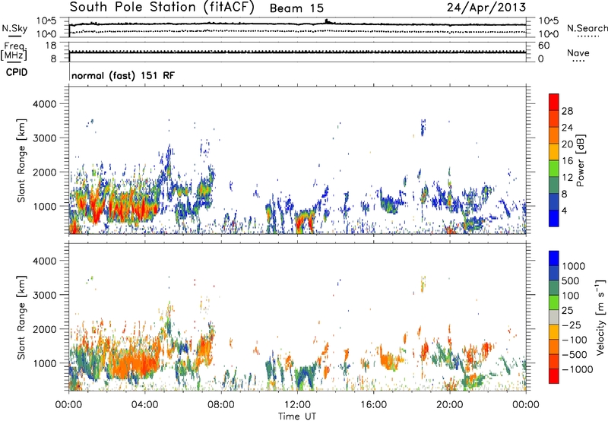
Task: Click the '18' frequency axis tick
Action: pyautogui.click(x=51, y=46)
